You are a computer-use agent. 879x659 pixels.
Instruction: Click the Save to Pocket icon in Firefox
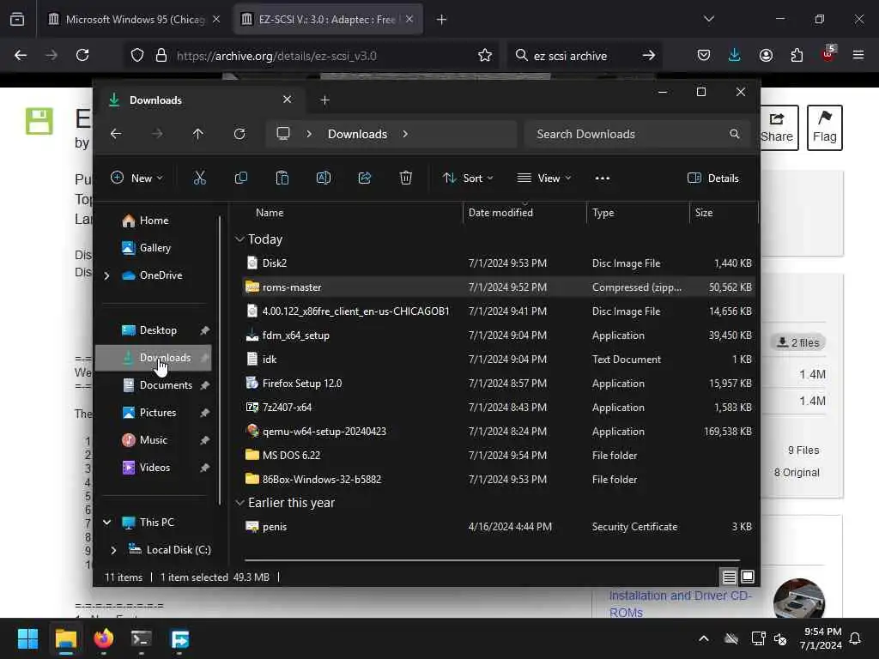click(704, 55)
